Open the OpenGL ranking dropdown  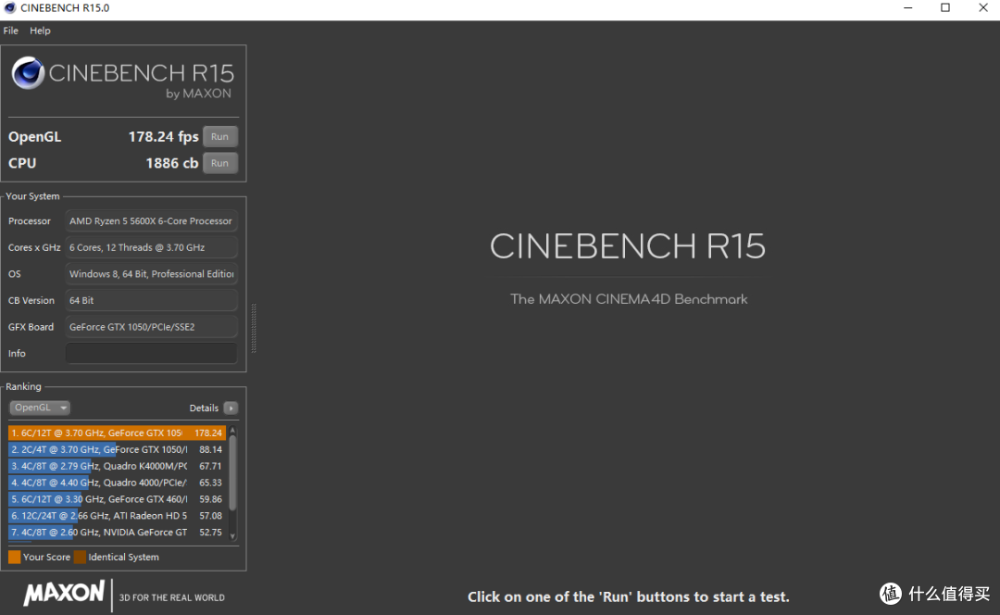coord(40,408)
